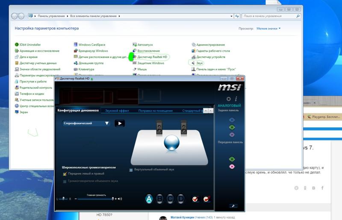Screen dimensions: 342x220
Task: Open the Стандартный формат tab
Action: coord(192,111)
